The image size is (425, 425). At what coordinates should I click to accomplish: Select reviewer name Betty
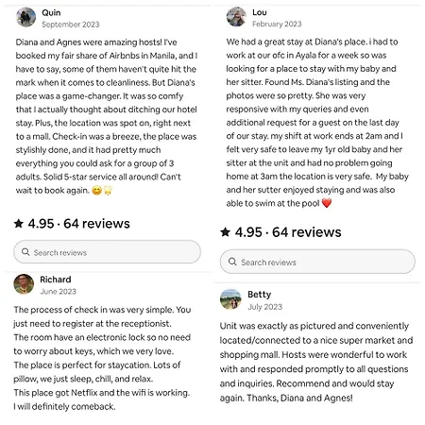pos(259,295)
